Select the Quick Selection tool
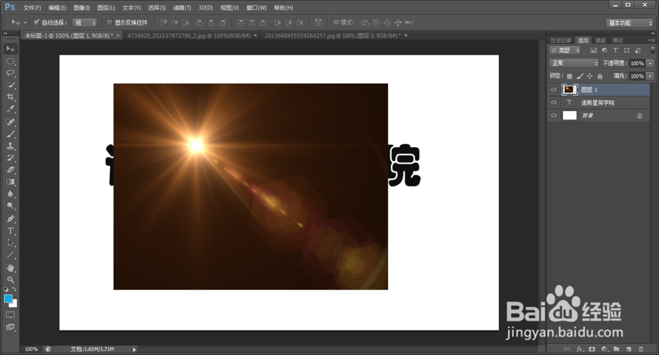This screenshot has width=659, height=355. [x=11, y=85]
